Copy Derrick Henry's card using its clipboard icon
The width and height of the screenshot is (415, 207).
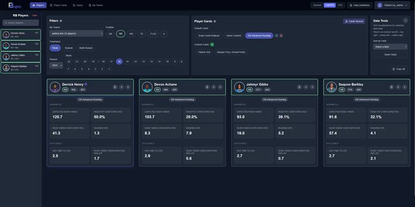point(115,87)
